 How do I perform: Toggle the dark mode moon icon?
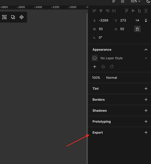tap(148, 1)
